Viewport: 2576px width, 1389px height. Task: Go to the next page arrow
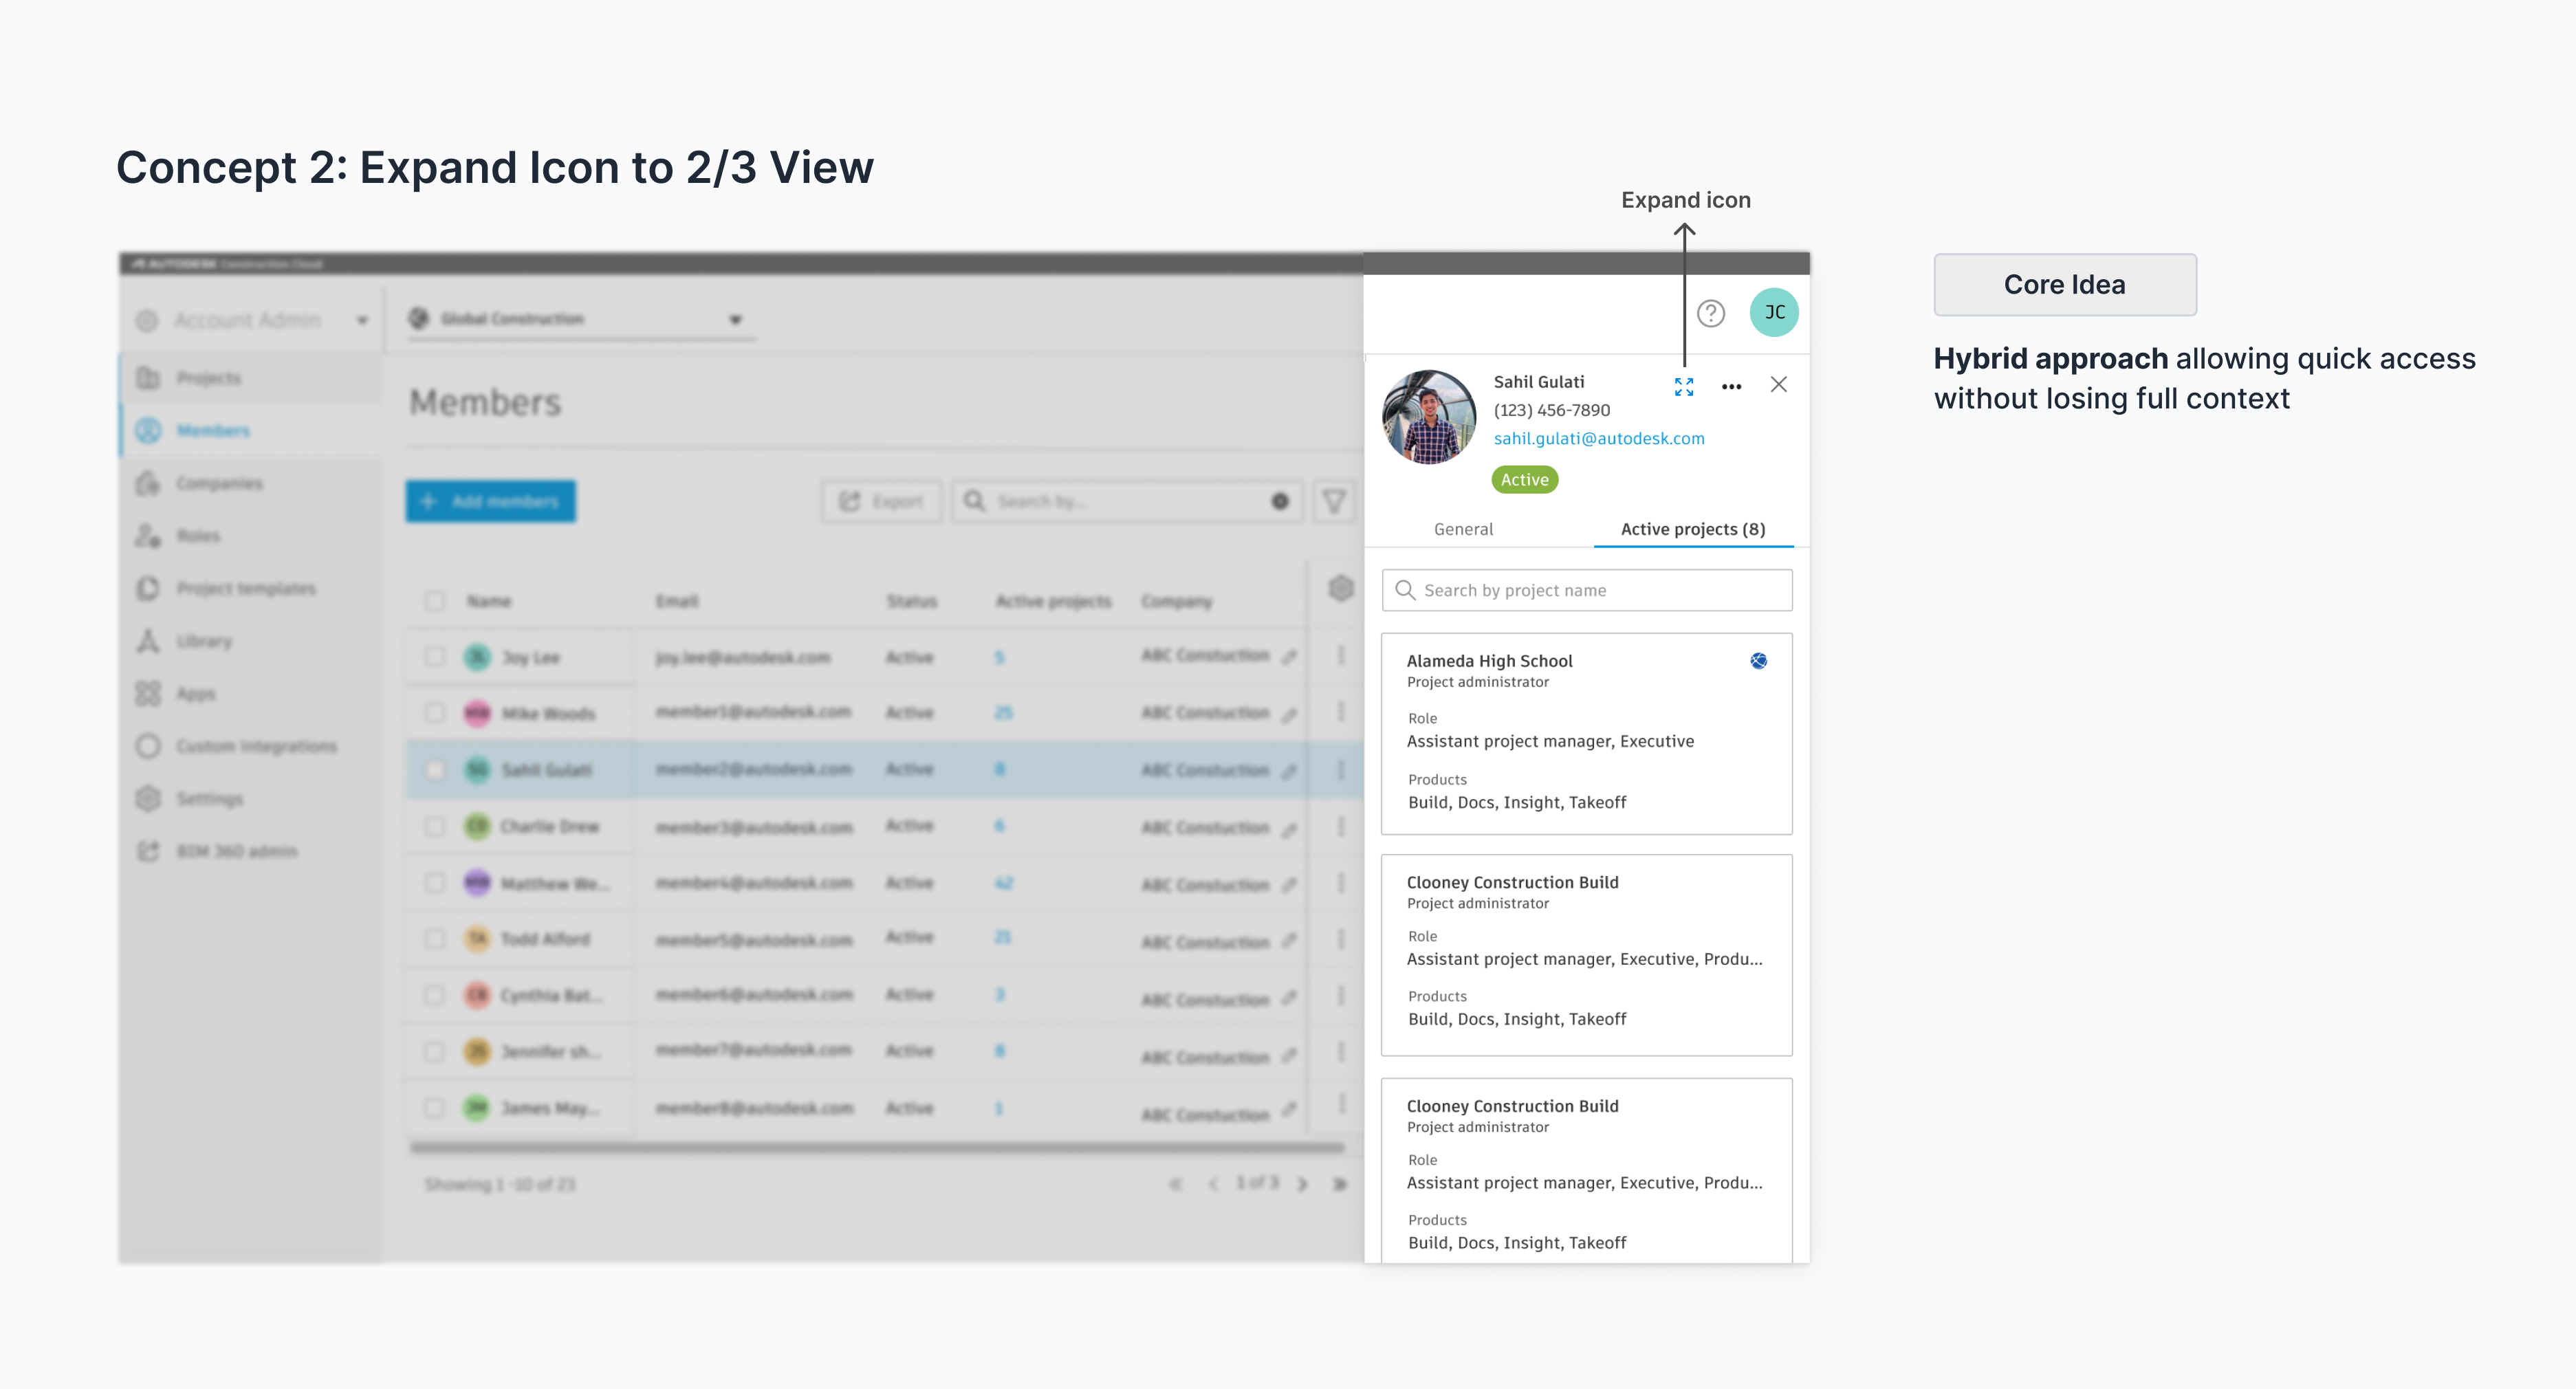click(1302, 1184)
